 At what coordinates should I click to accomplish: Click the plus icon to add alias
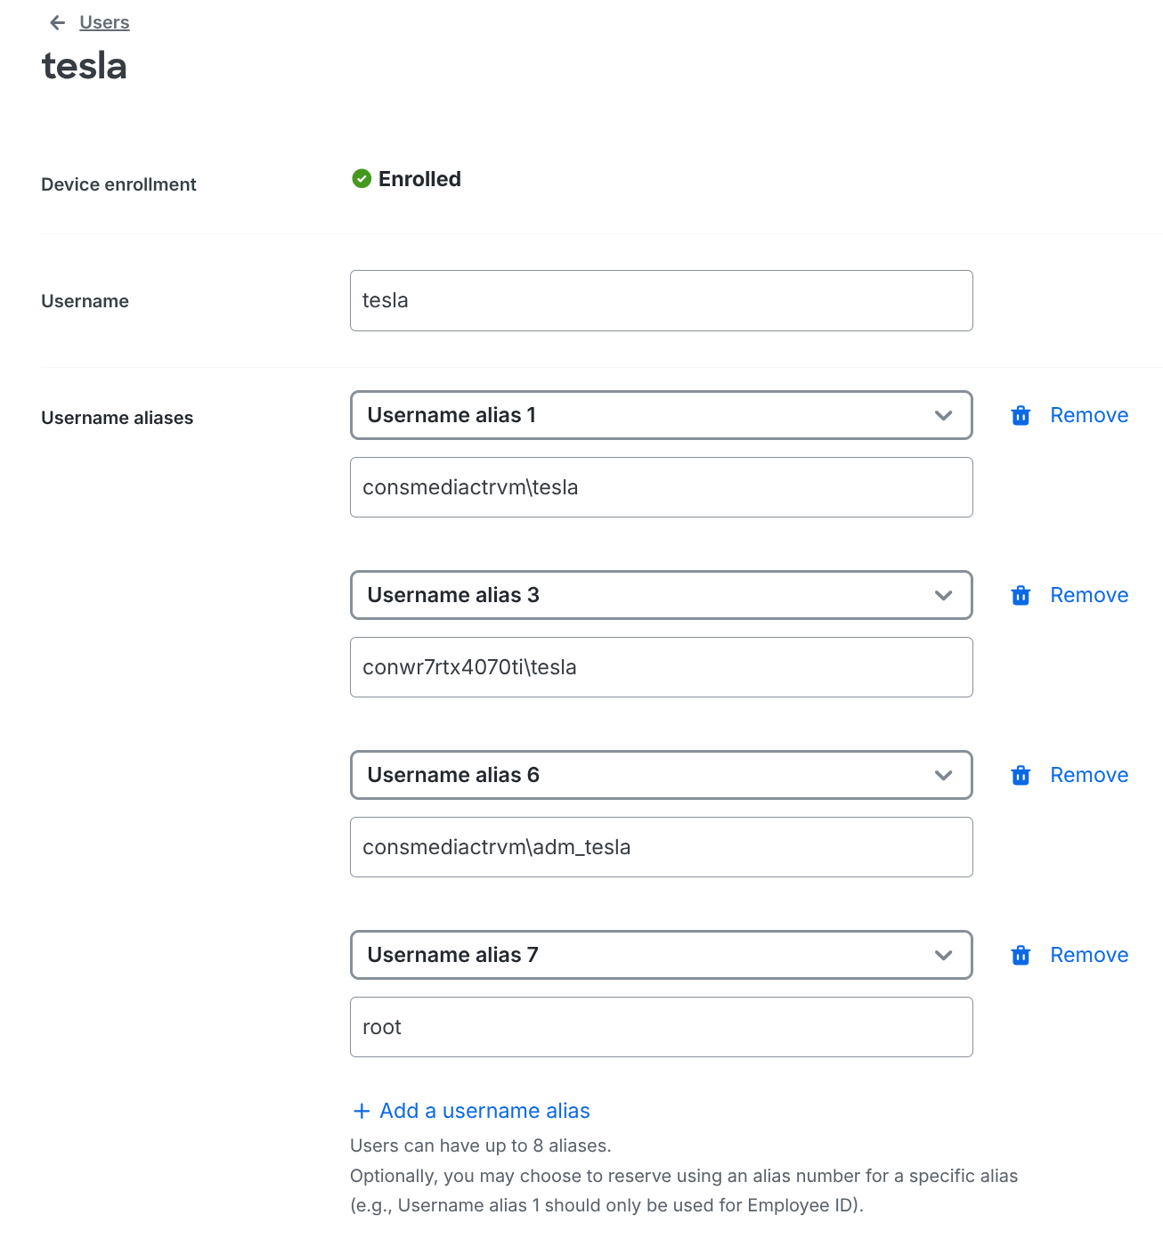(362, 1111)
